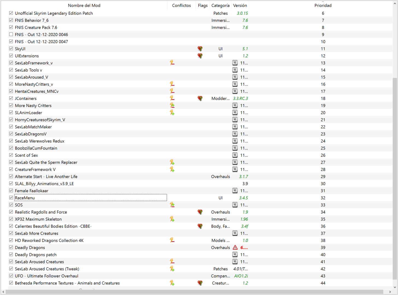The image size is (398, 295).
Task: Click XP32 Maximum Skeleton conflict icon
Action: pos(172,219)
